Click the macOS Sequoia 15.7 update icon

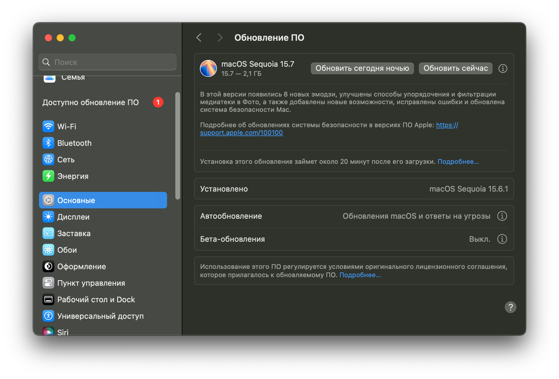coord(208,68)
